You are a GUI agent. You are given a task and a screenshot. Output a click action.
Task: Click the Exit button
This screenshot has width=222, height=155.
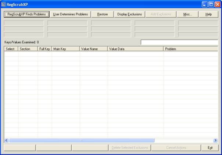210,148
